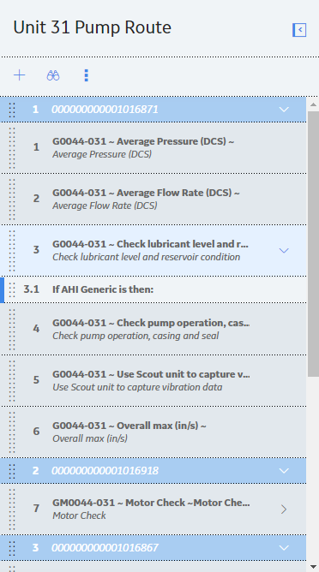Open the vertical three-dot more menu
The width and height of the screenshot is (319, 572).
pyautogui.click(x=87, y=75)
